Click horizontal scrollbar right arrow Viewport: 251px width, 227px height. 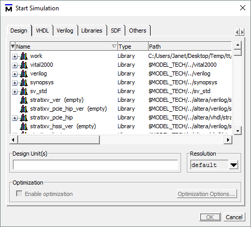point(228,140)
